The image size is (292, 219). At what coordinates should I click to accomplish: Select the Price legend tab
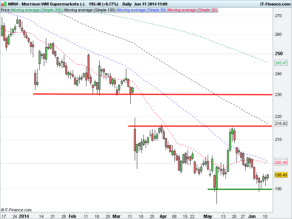point(5,10)
